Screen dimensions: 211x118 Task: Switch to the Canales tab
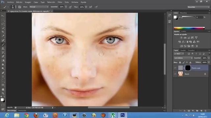pos(183,50)
